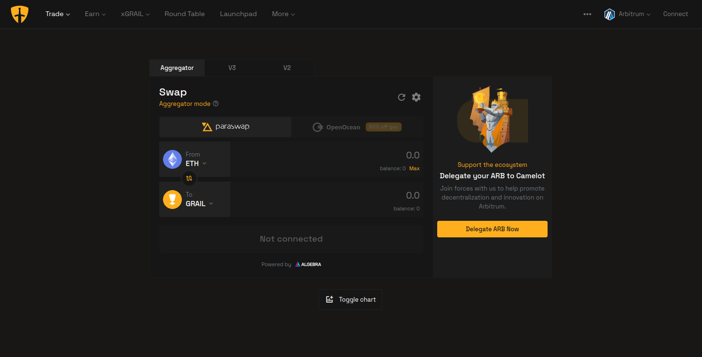Click the Aggregator mode help icon

[x=216, y=104]
